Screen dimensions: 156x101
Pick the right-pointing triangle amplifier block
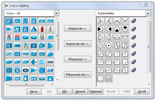point(101,37)
